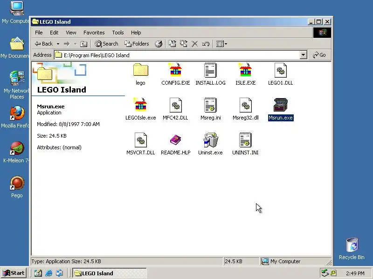Screen dimensions: 373x279
Task: Open the Forward history dropdown arrow
Action: 75,44
